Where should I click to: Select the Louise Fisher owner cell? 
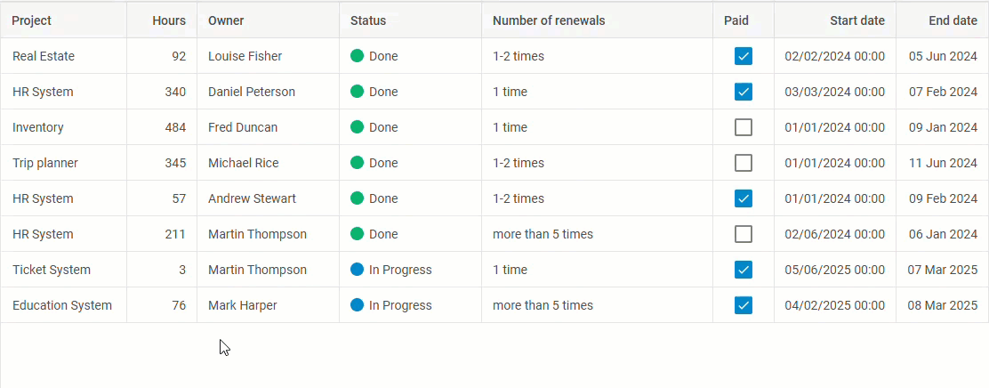(x=245, y=56)
